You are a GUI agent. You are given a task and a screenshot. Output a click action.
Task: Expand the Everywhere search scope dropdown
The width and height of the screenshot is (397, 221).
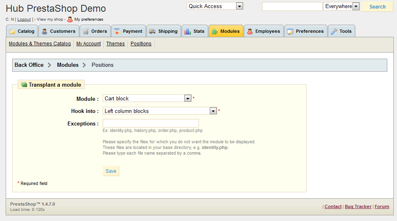point(356,6)
